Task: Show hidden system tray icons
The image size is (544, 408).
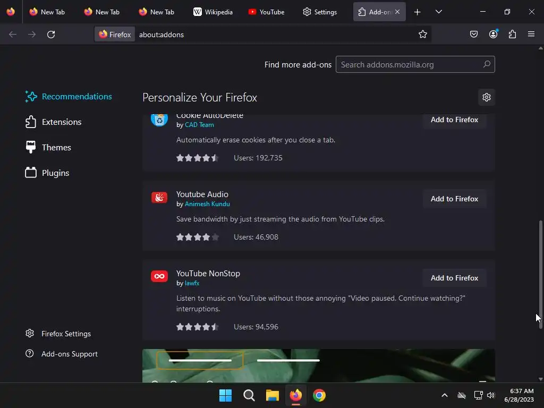Action: (x=445, y=395)
